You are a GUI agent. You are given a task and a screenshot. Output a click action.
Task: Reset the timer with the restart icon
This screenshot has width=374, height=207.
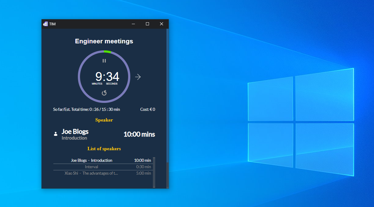point(104,93)
